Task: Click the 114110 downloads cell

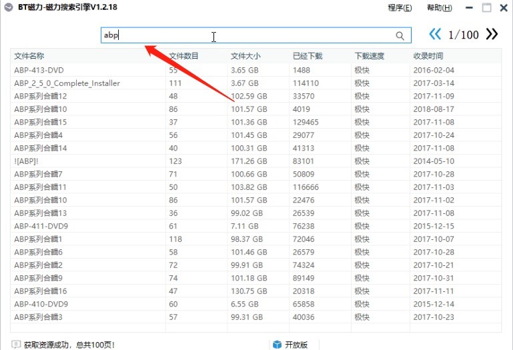Action: [x=306, y=83]
